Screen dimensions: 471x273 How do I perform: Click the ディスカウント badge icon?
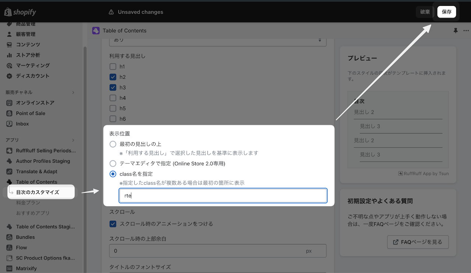point(10,76)
